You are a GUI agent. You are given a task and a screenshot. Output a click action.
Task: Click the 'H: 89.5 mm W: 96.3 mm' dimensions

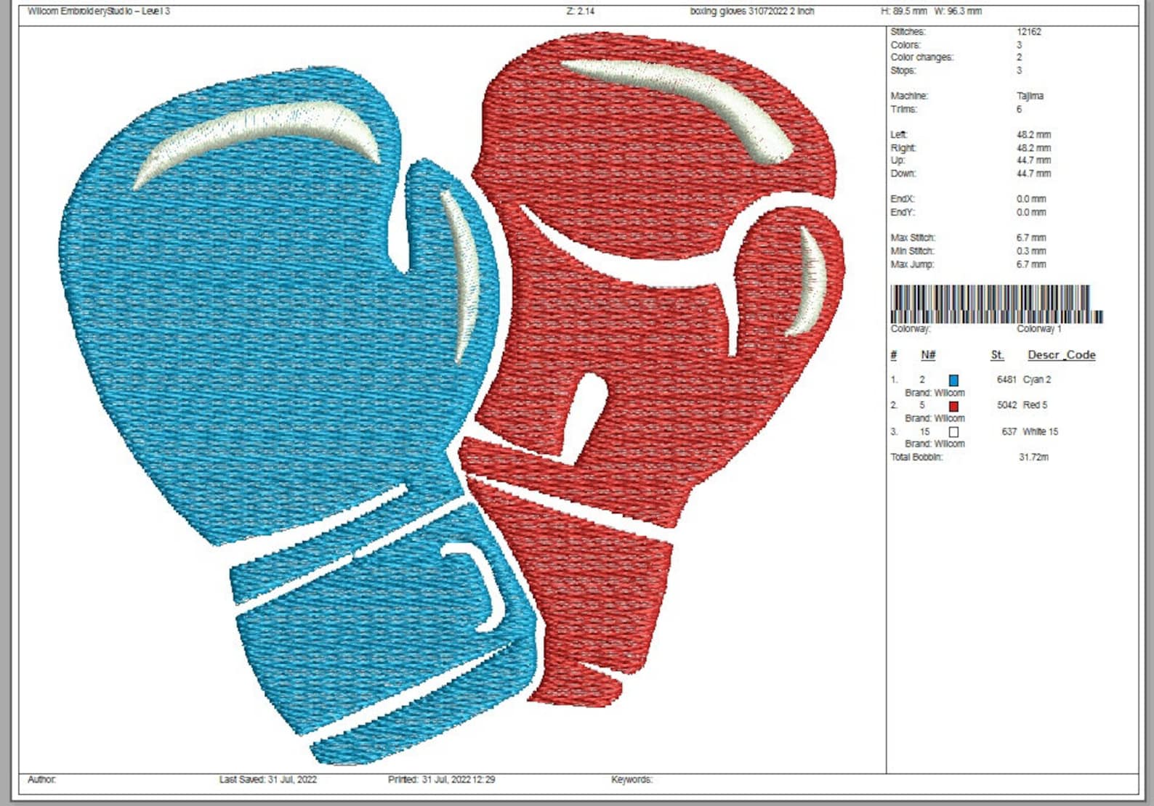[x=931, y=12]
